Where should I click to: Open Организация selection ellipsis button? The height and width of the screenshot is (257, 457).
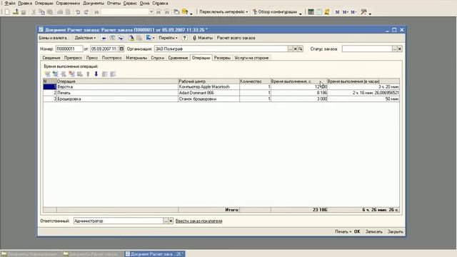290,49
